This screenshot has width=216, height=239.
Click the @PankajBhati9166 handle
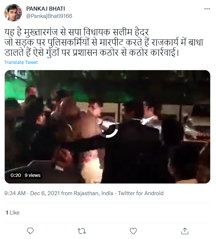(x=49, y=16)
